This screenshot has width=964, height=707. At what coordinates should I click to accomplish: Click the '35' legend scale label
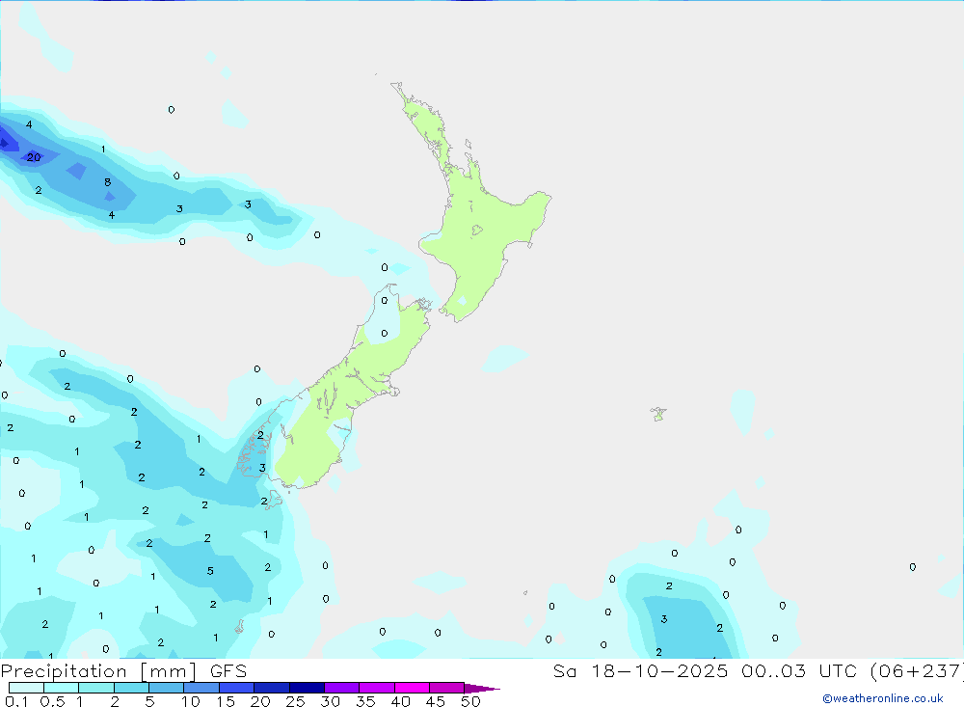365,701
